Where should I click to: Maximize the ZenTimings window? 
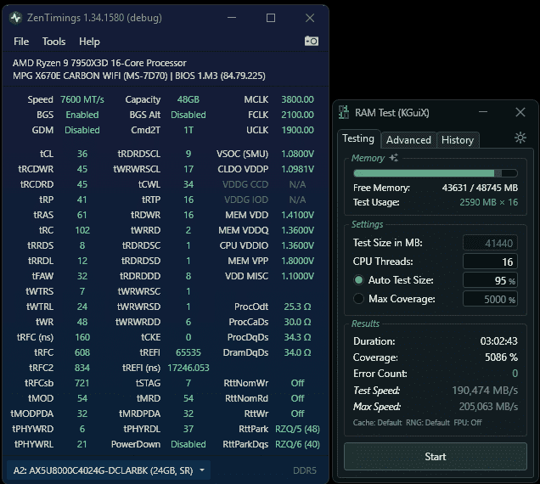point(271,18)
